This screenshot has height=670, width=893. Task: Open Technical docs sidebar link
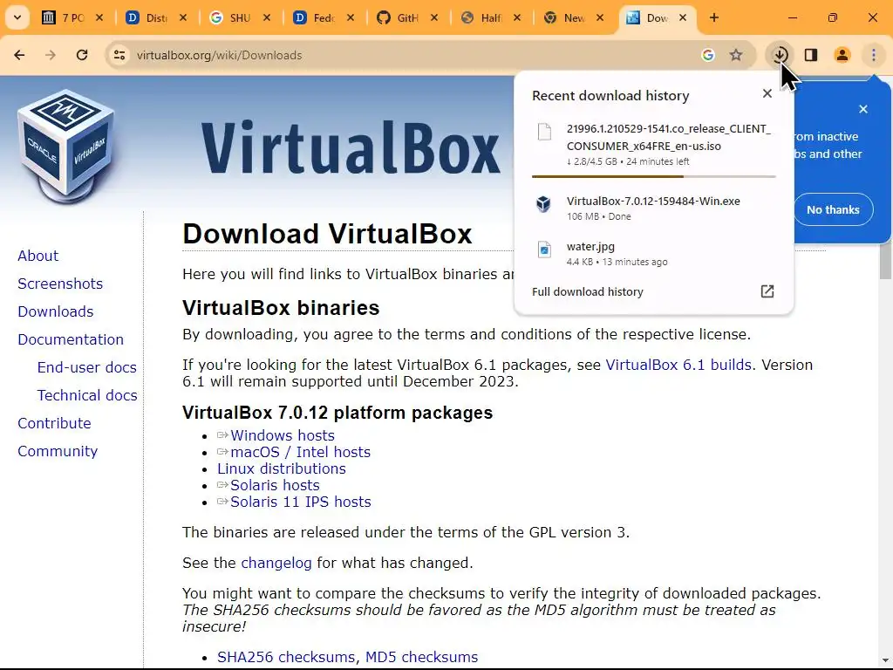click(x=87, y=395)
